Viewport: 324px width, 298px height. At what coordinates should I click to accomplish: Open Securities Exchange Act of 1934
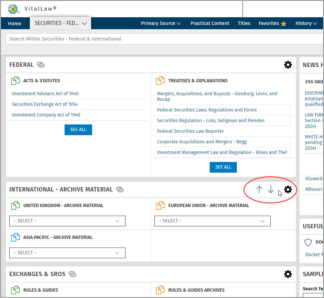(45, 104)
